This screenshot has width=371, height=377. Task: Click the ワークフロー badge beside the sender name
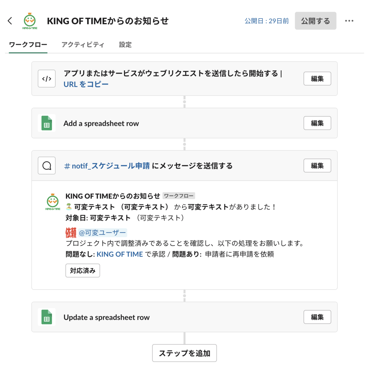pyautogui.click(x=179, y=196)
